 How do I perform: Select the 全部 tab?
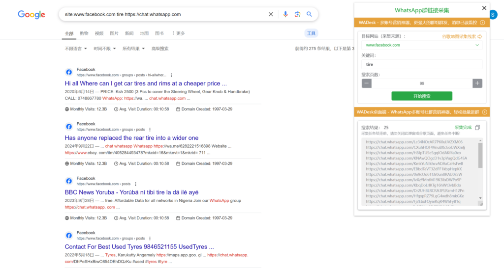[69, 33]
